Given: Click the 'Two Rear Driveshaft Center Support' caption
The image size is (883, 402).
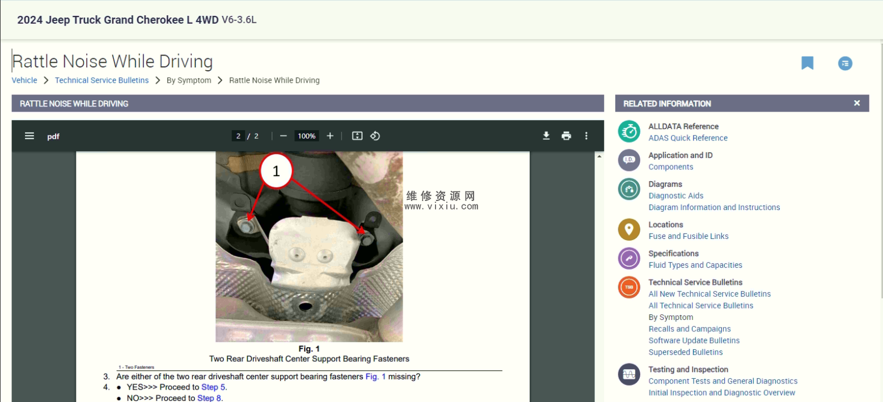Looking at the screenshot, I should 309,359.
